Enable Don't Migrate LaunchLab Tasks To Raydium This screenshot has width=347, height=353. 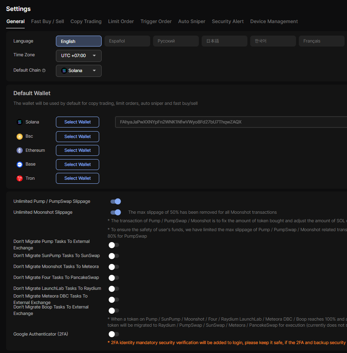coord(114,289)
